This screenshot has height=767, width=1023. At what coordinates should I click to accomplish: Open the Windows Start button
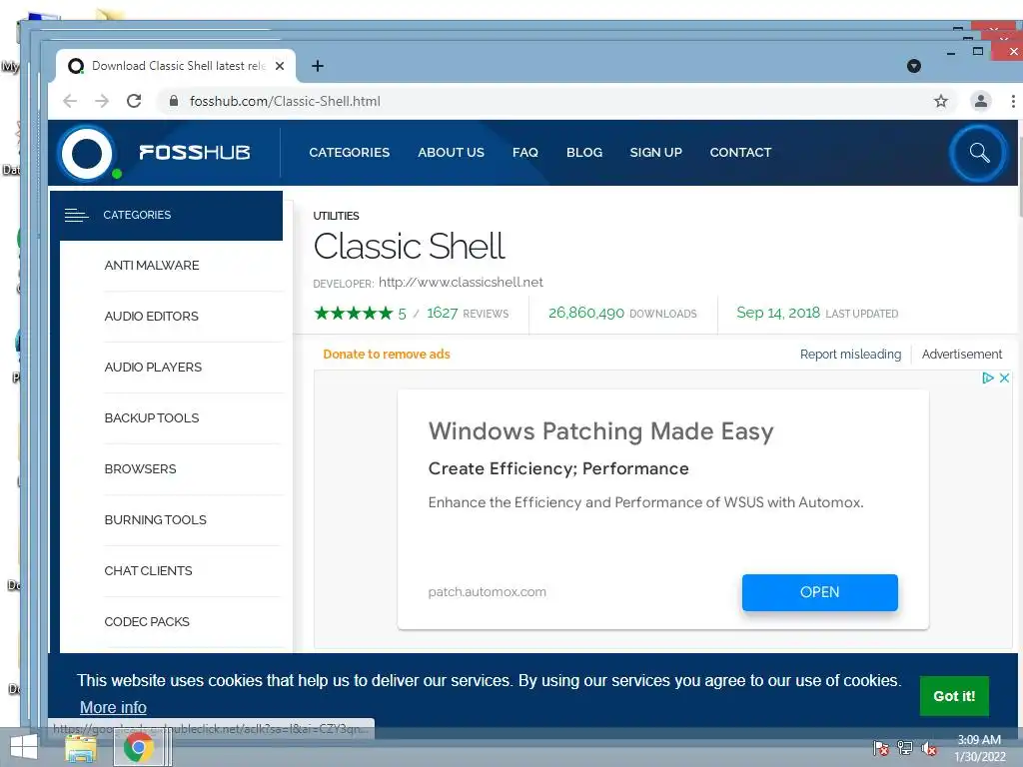24,747
